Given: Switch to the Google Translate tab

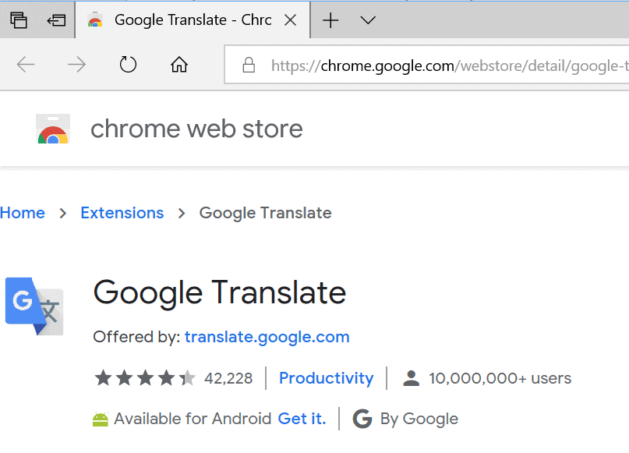Looking at the screenshot, I should pyautogui.click(x=187, y=19).
